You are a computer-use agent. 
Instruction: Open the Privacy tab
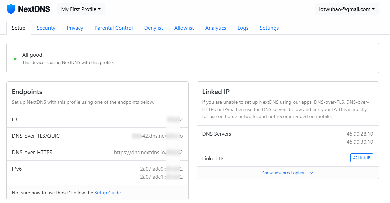point(75,28)
